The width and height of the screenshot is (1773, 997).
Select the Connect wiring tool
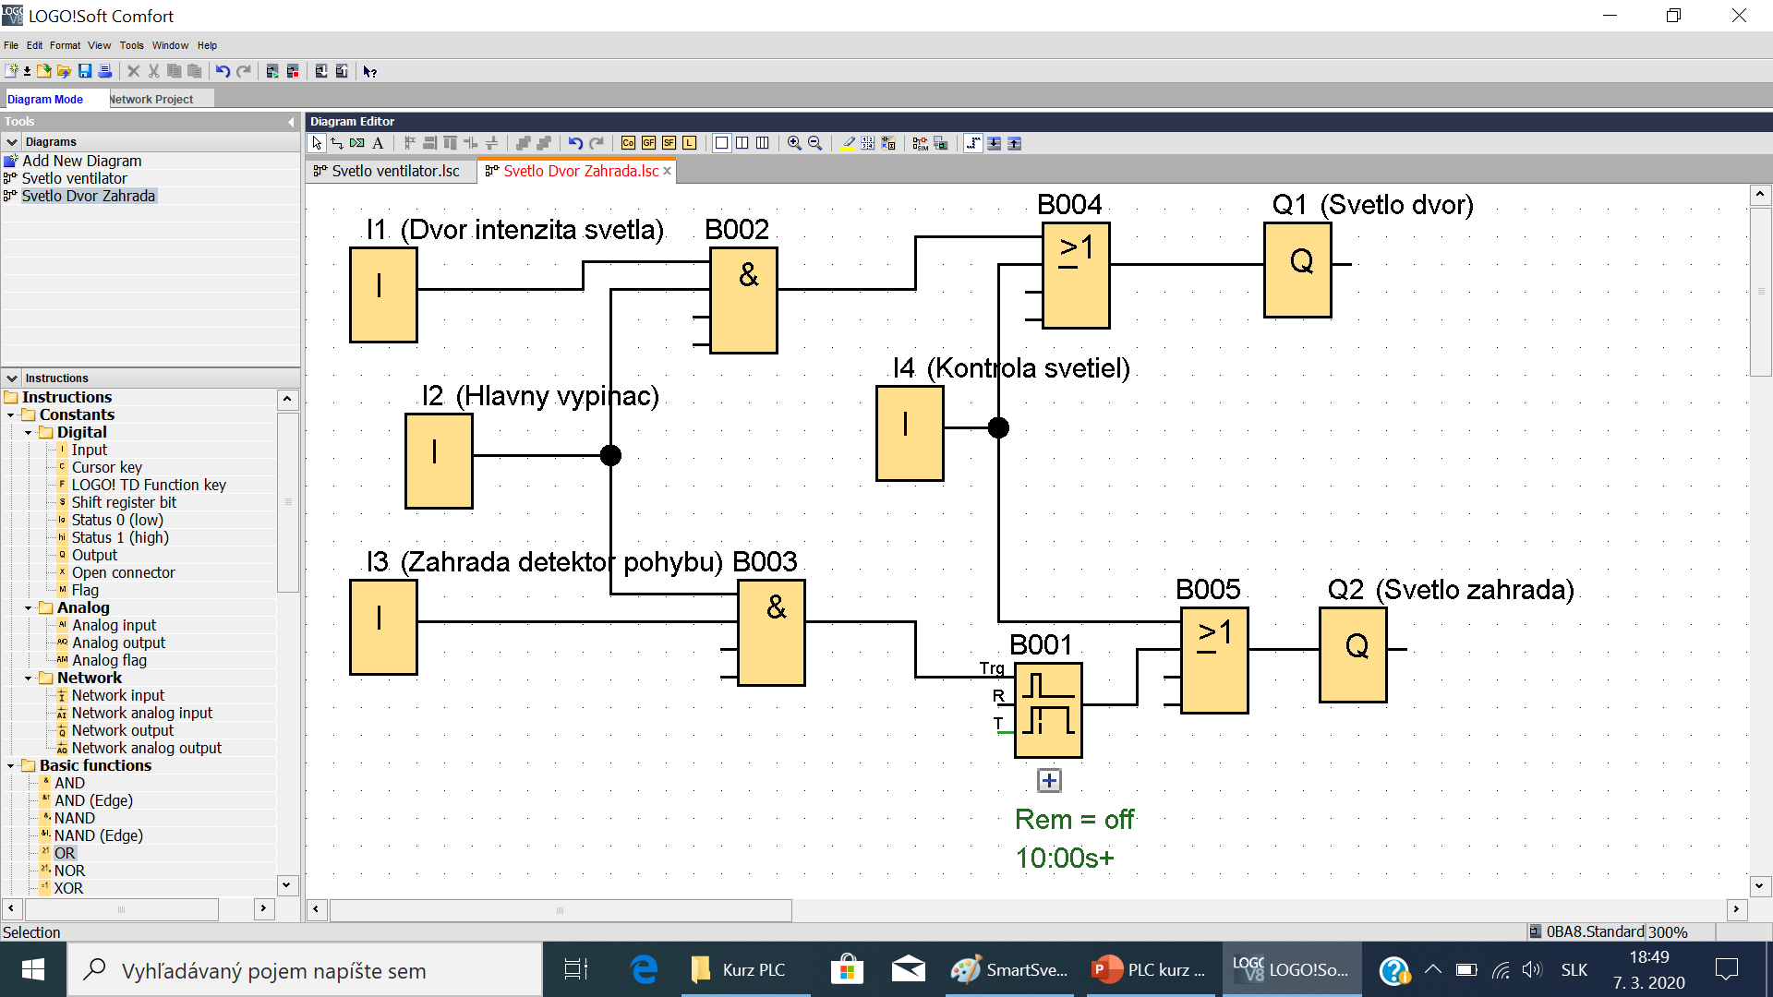tap(337, 143)
